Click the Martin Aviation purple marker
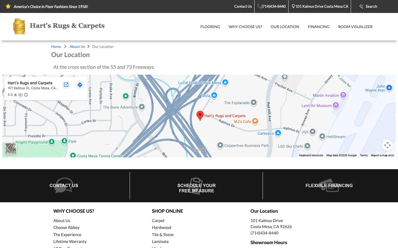The image size is (398, 248). pos(343,95)
